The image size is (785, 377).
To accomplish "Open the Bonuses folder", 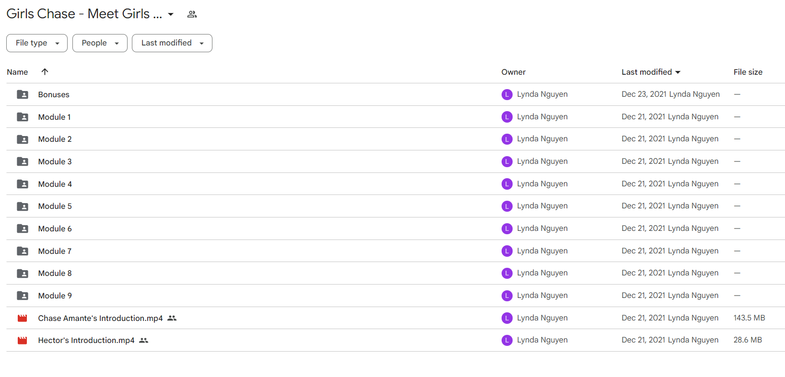I will pos(54,94).
